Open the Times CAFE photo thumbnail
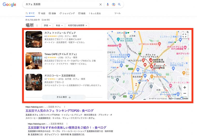The height and width of the screenshot is (140, 197). (x=34, y=61)
